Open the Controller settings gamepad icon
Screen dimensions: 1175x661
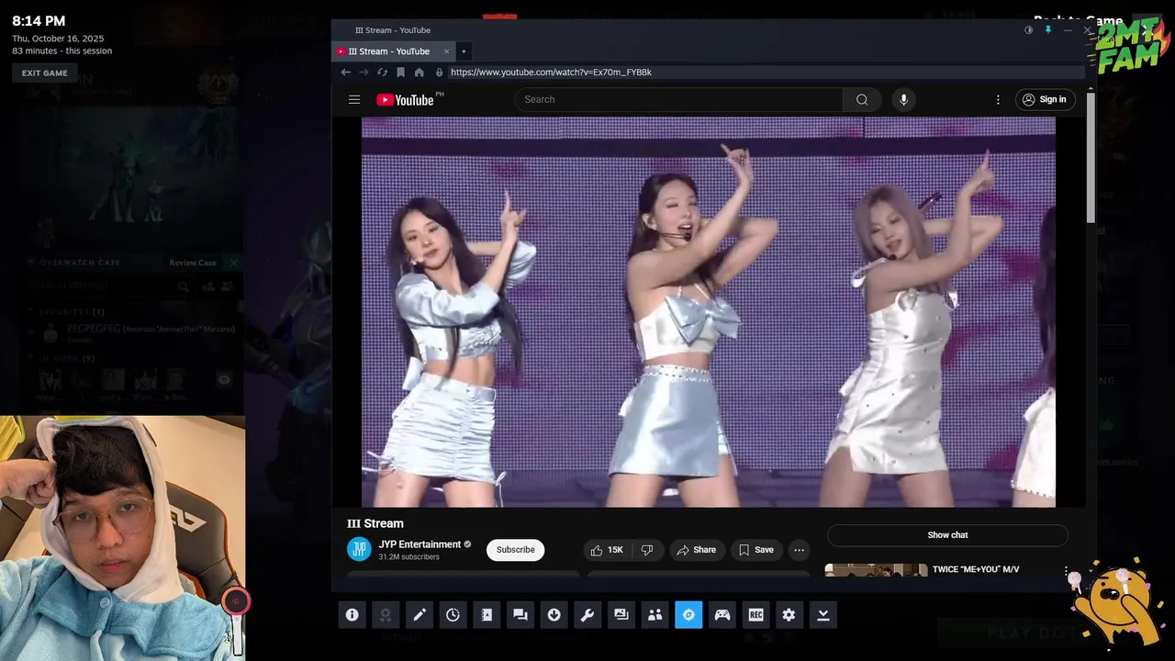[722, 615]
